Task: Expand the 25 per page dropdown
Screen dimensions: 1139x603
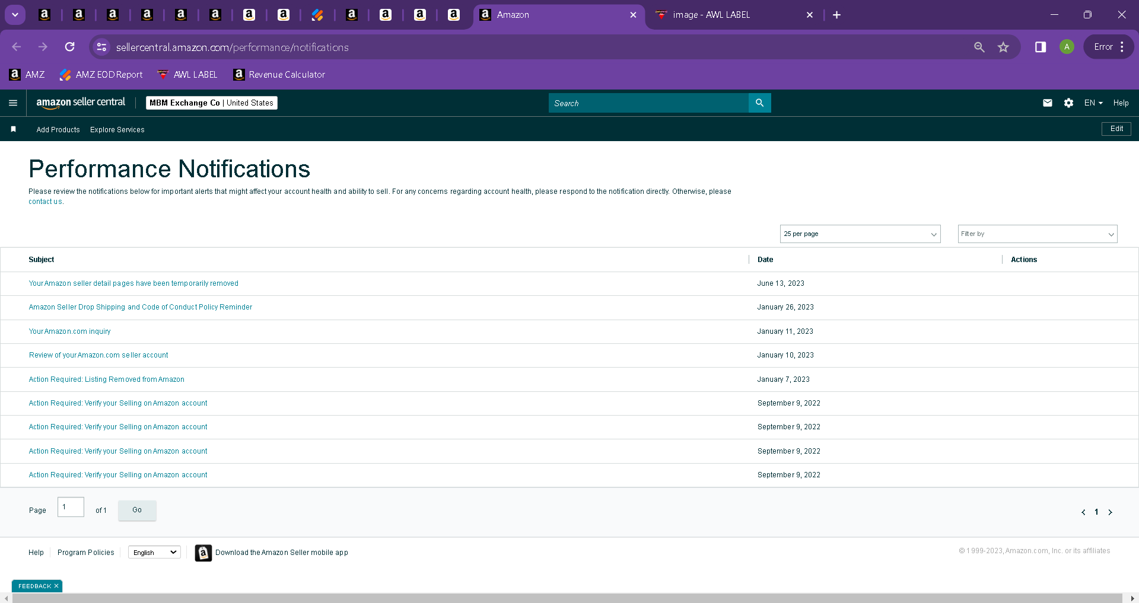Action: click(x=860, y=234)
